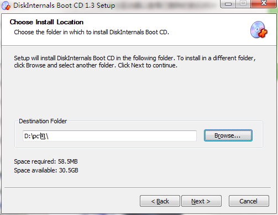Click the grayed-out maximize button
The image size is (278, 215).
243,3
